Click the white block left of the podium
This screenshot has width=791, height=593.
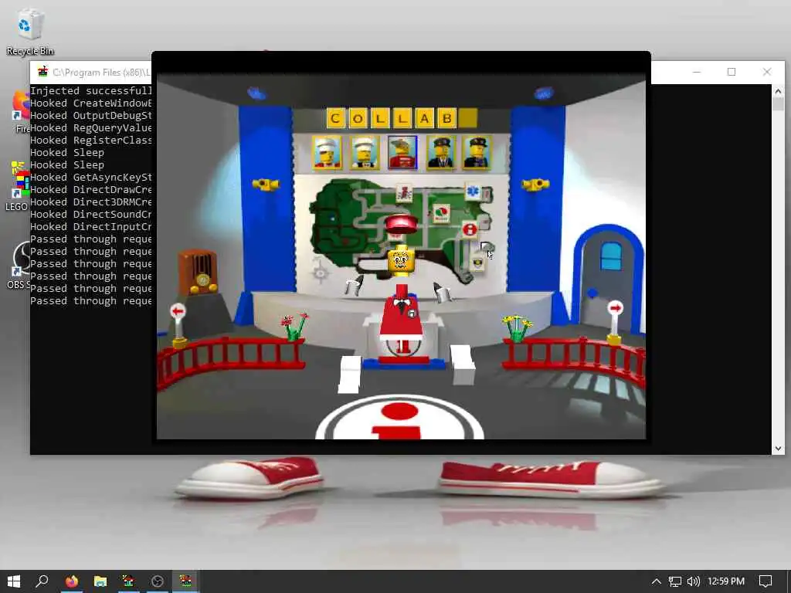(x=349, y=374)
